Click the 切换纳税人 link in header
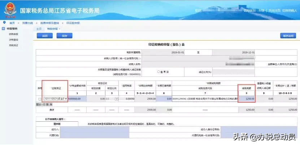This screenshot has width=300, height=145. coord(290,11)
